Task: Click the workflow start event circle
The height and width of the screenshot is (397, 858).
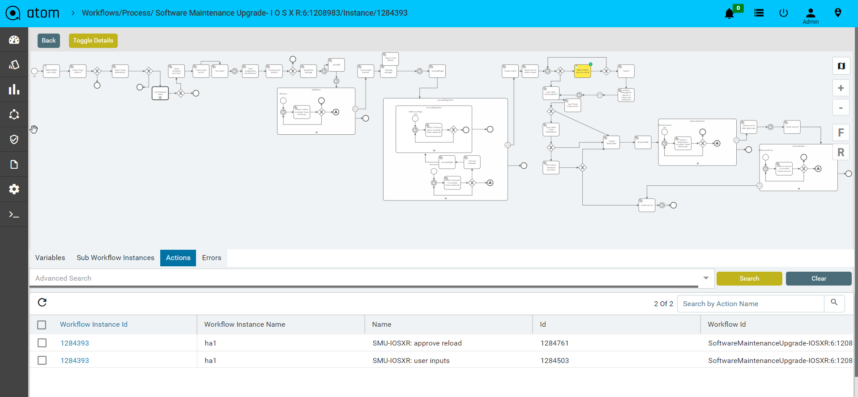Action: pyautogui.click(x=34, y=71)
